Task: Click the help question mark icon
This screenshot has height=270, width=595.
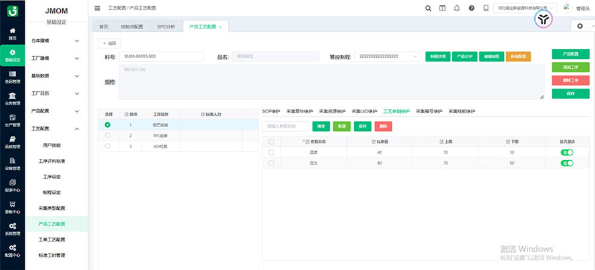Action: pos(471,8)
